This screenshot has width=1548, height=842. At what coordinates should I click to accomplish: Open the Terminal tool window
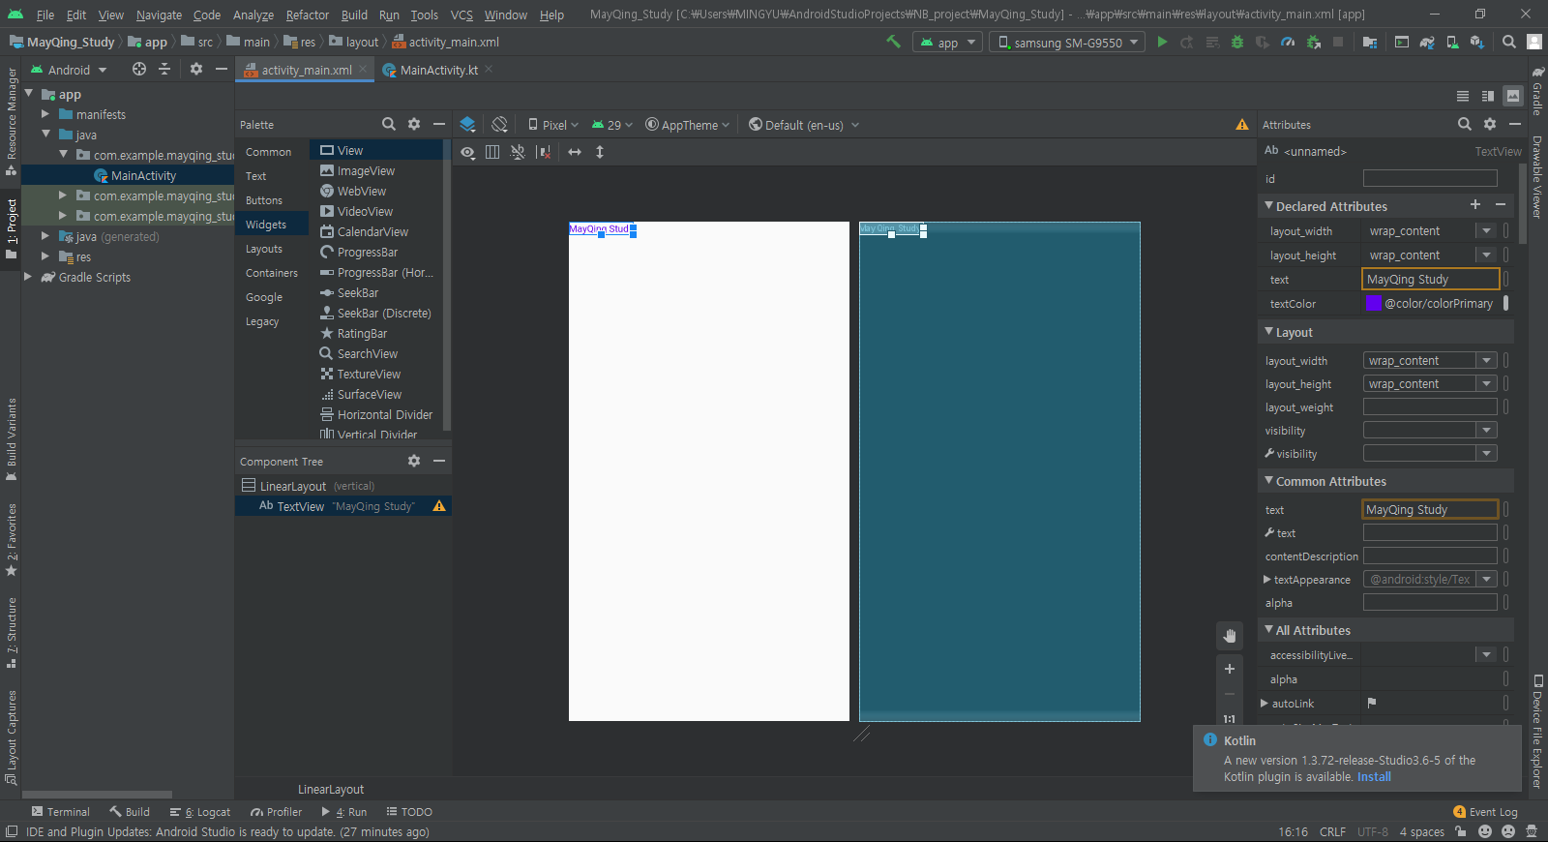pos(60,812)
